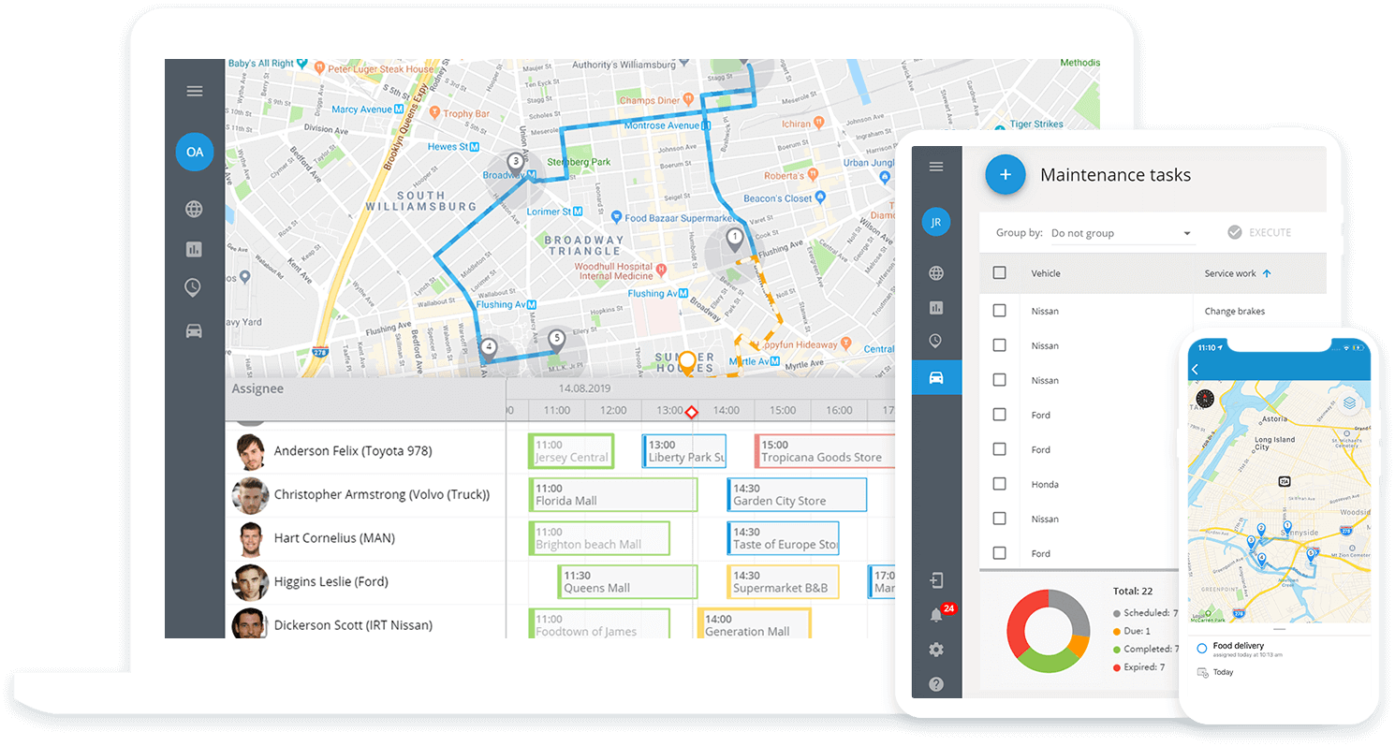Tap the compass icon on phone map
1395x746 pixels.
(x=1204, y=398)
